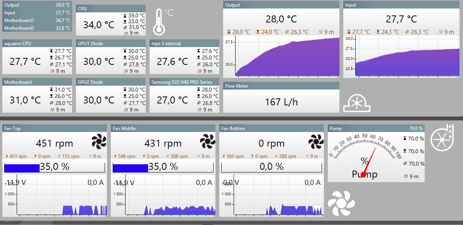The width and height of the screenshot is (463, 225).
Task: Click the large GPU1 Diode 30,0 °C reading
Action: [x=99, y=61]
